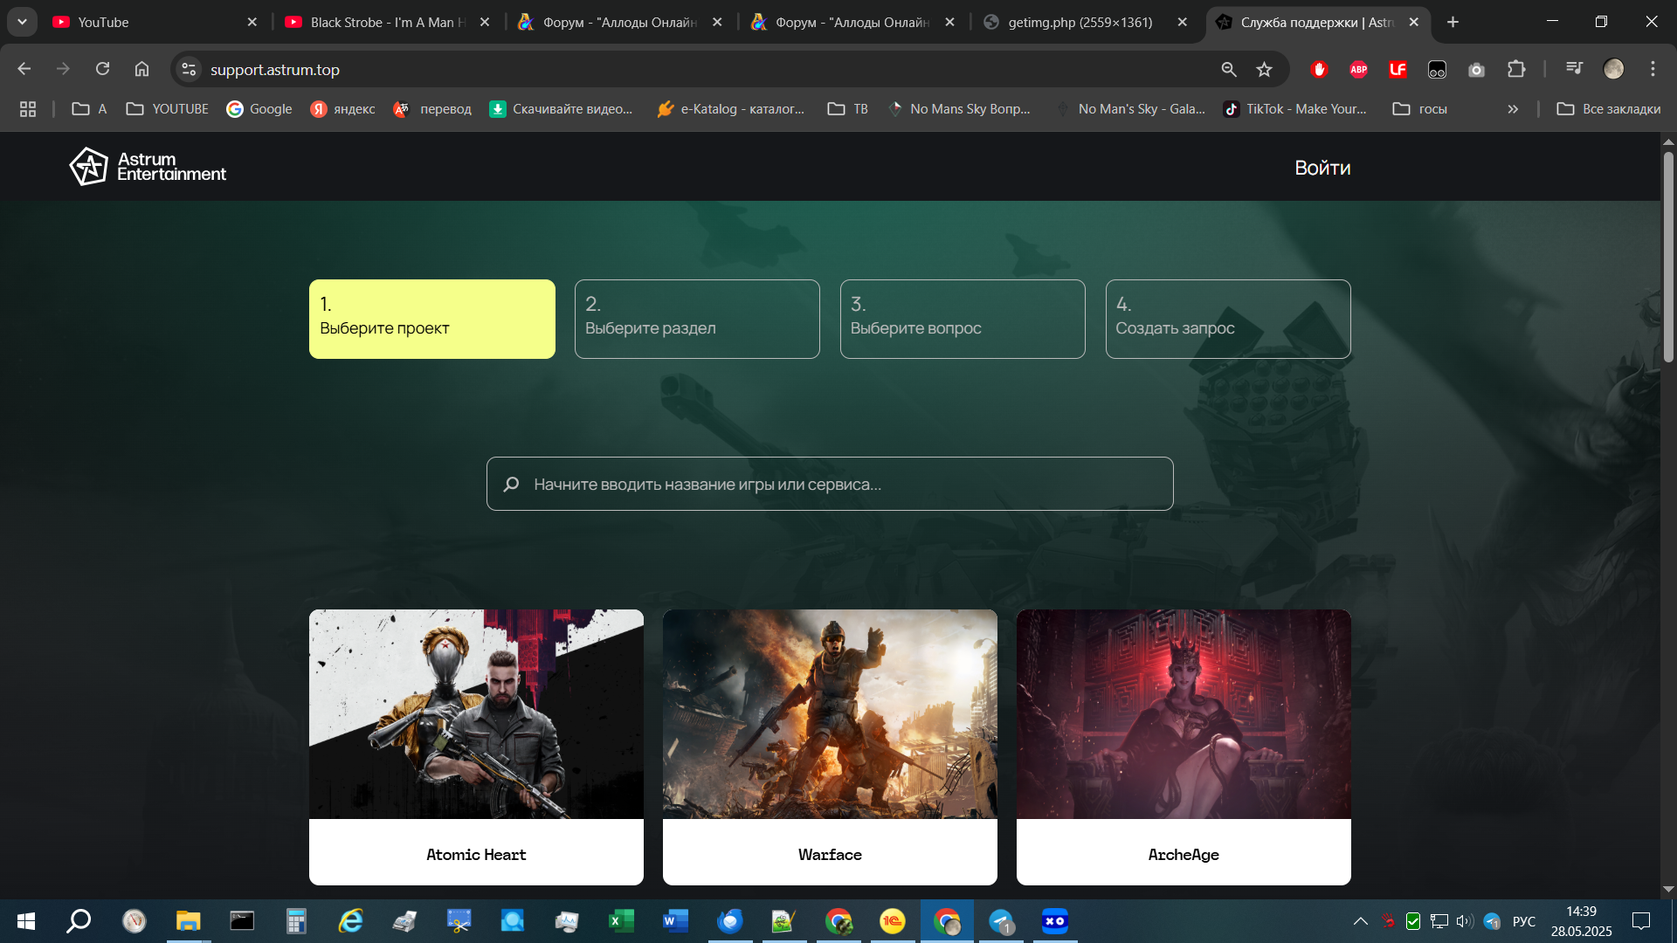The image size is (1677, 943).
Task: Bookmark this page with star icon
Action: coord(1264,69)
